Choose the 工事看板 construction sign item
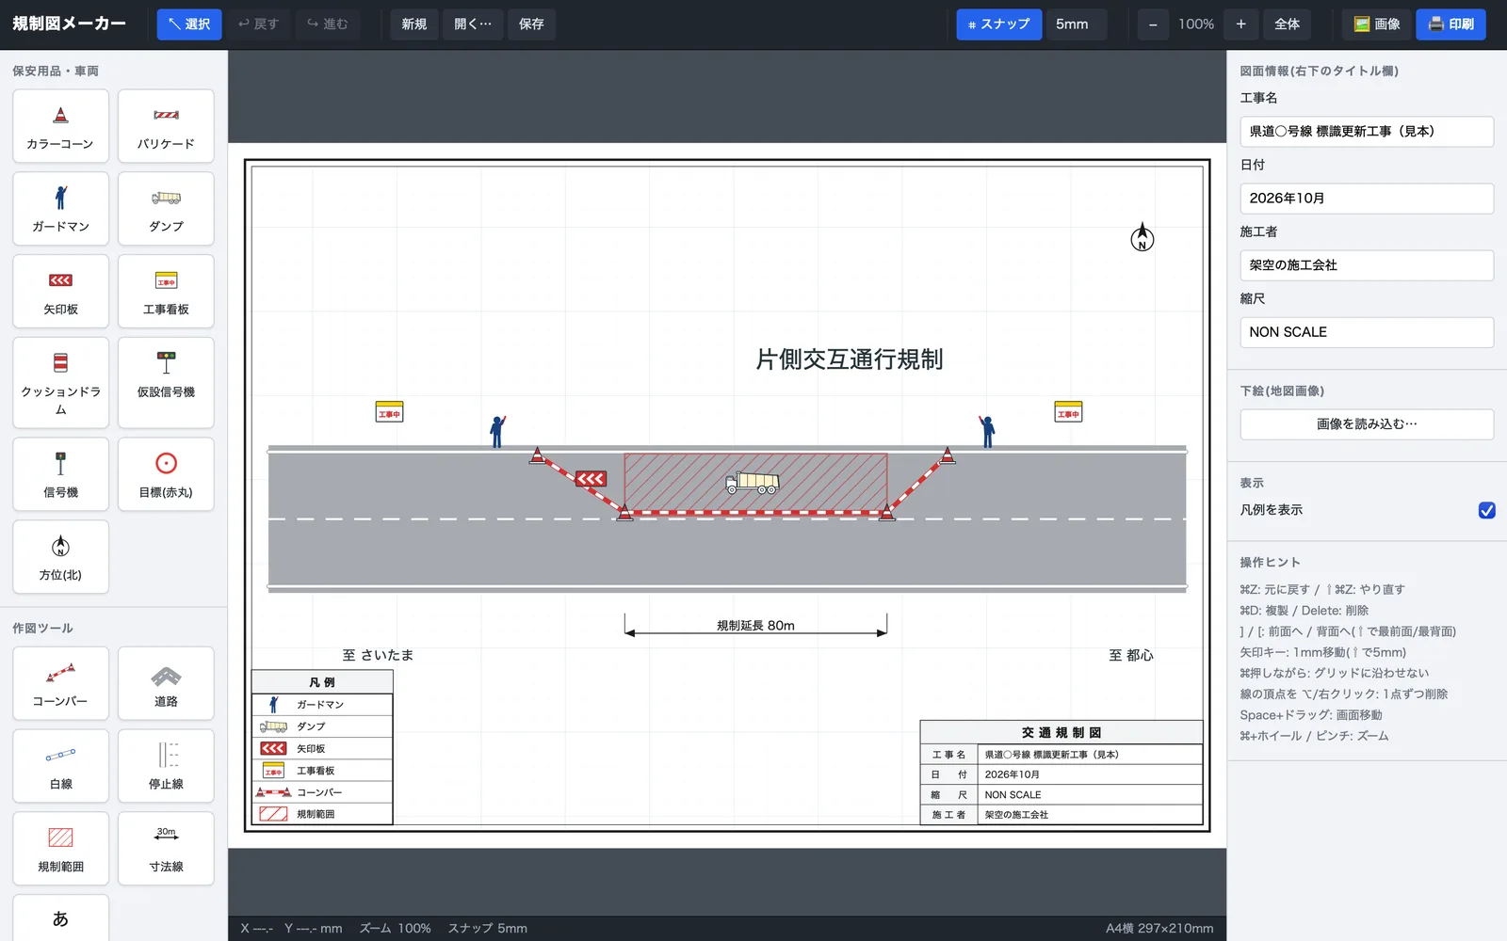The image size is (1507, 941). click(166, 292)
